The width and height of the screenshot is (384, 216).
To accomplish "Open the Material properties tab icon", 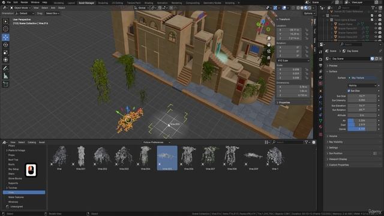I will pyautogui.click(x=320, y=127).
